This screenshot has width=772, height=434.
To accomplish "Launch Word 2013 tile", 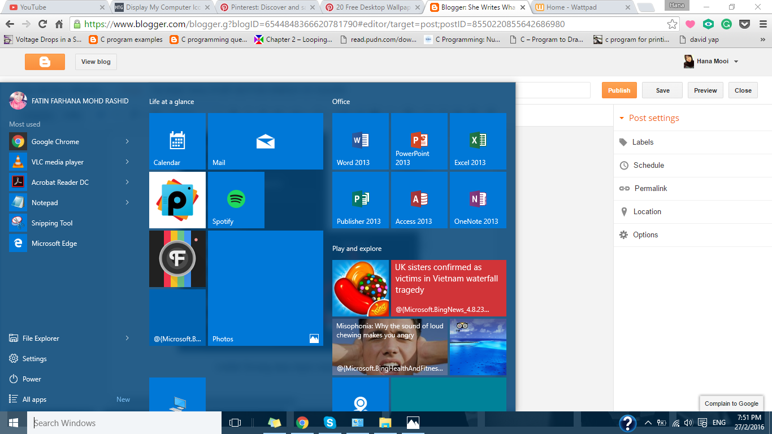I will click(x=361, y=141).
